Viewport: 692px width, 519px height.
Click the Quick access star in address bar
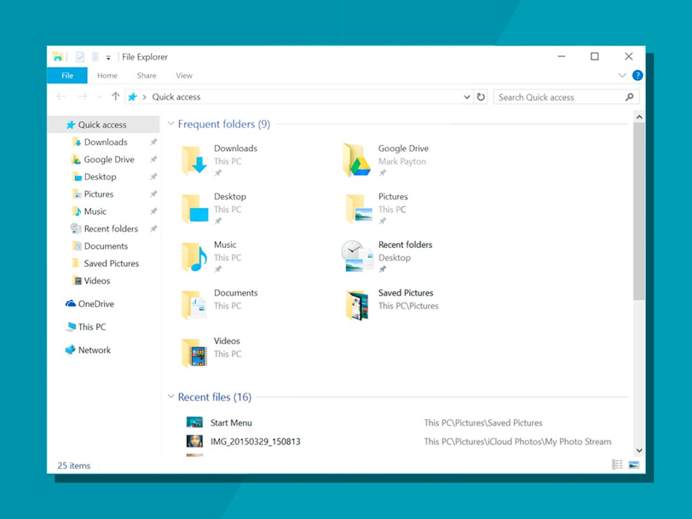pyautogui.click(x=133, y=97)
